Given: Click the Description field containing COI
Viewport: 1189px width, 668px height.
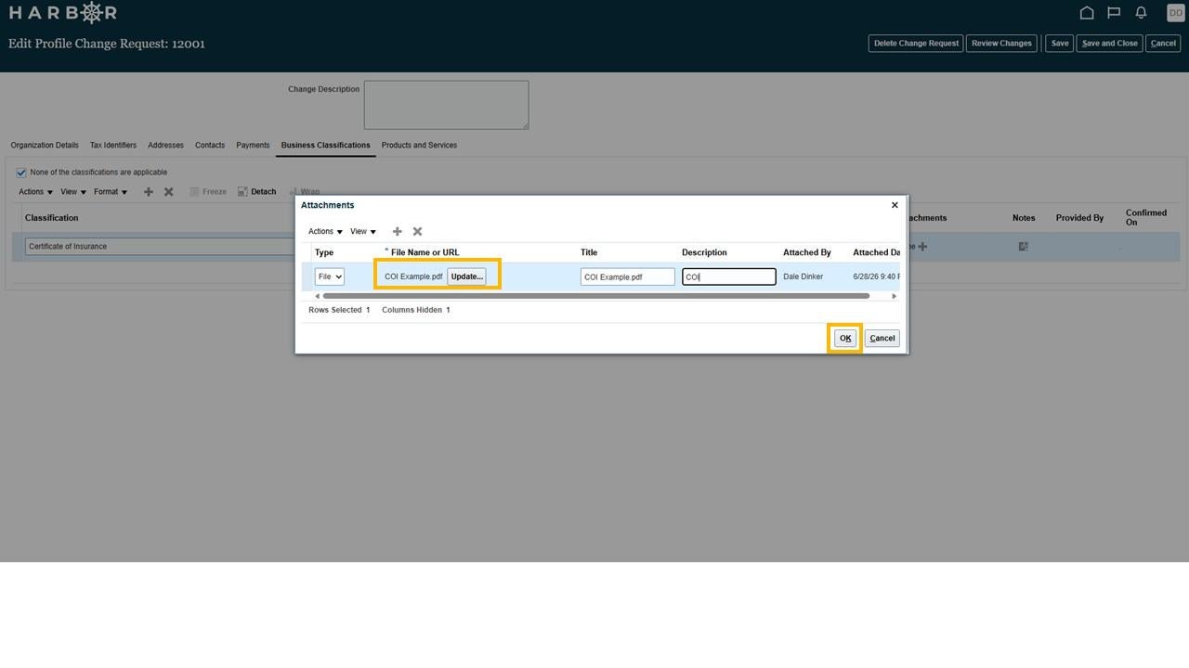Looking at the screenshot, I should [x=729, y=276].
